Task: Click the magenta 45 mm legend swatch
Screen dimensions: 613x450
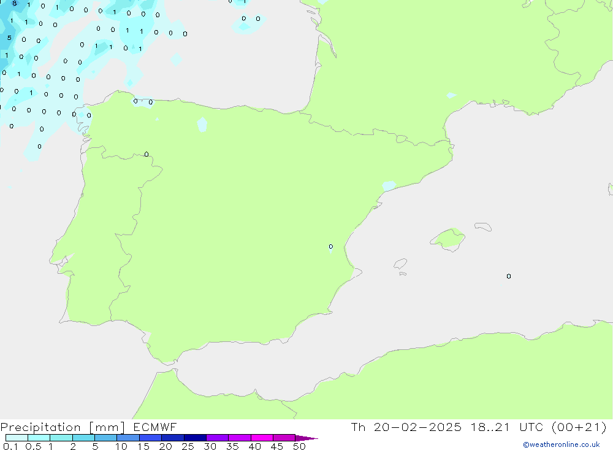Action: [x=284, y=438]
